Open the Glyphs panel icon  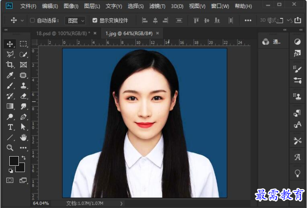[297, 157]
